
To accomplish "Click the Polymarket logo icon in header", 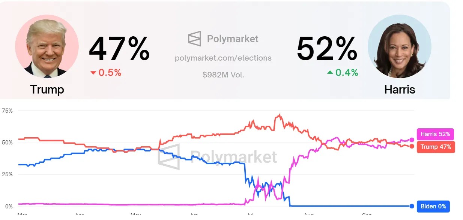I will coord(194,39).
